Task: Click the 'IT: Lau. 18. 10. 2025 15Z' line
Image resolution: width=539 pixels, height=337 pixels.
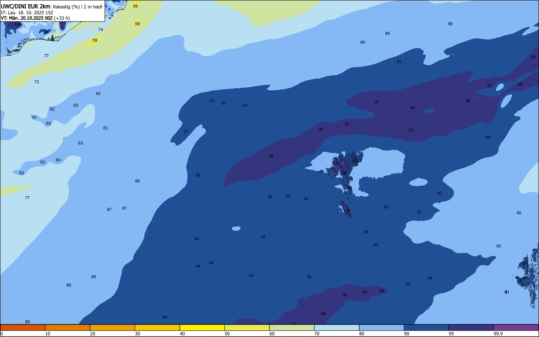Action: tap(27, 13)
